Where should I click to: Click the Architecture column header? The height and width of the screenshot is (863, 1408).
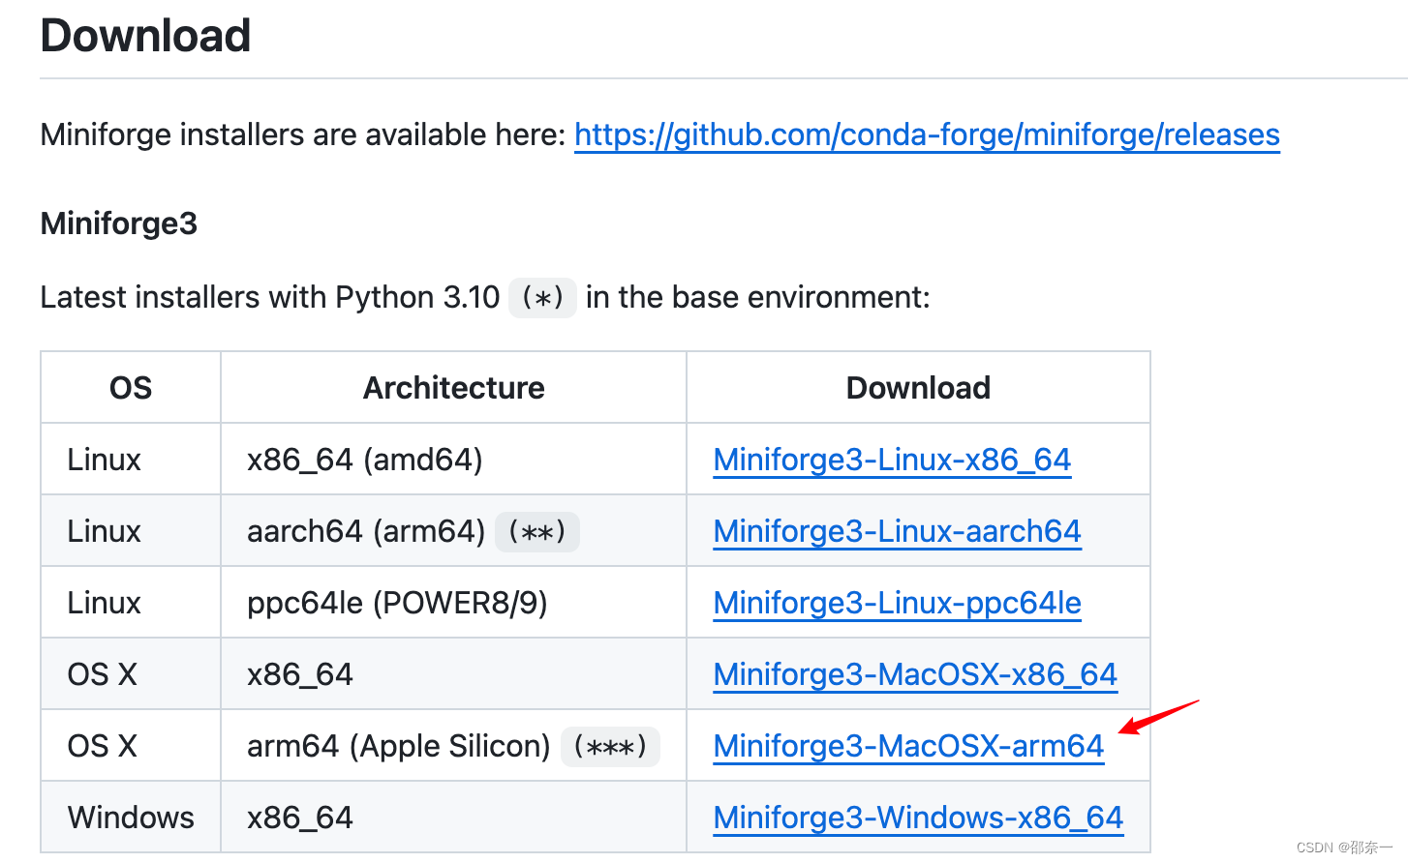[x=453, y=388]
